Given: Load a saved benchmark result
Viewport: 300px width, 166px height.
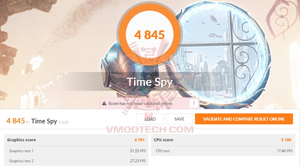Looking at the screenshot, I should pyautogui.click(x=150, y=119).
